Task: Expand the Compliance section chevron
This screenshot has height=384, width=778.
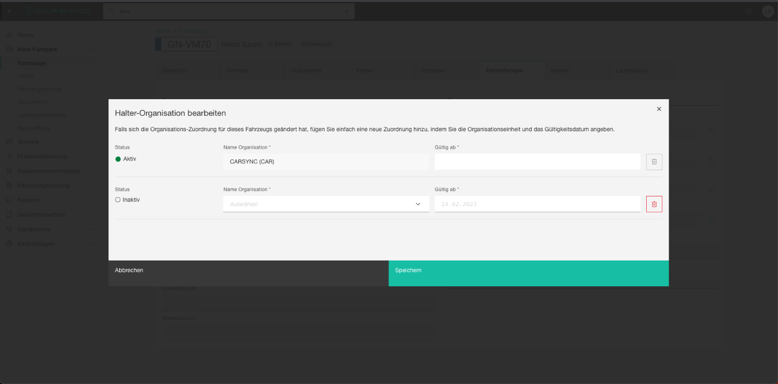Action: pos(93,229)
